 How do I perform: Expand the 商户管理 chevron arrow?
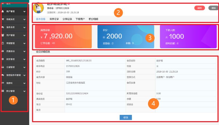click(24, 11)
